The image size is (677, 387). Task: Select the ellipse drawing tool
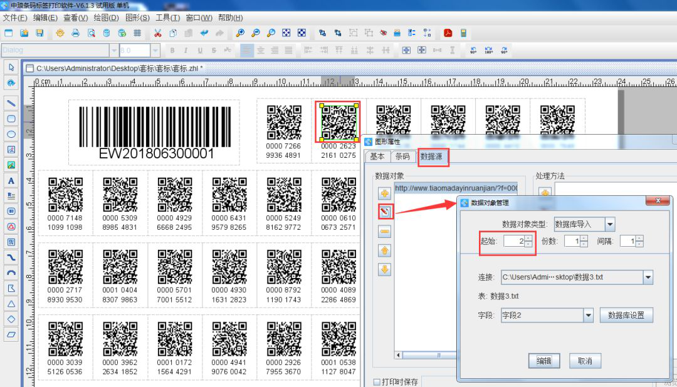(11, 134)
